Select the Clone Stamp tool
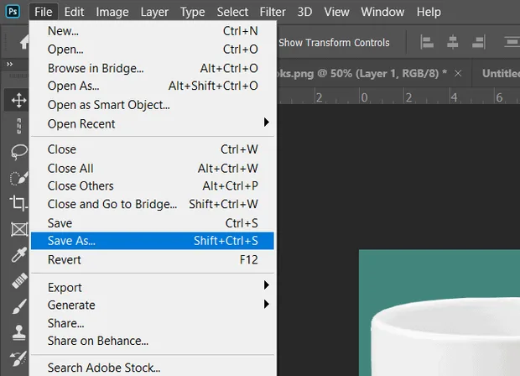The height and width of the screenshot is (376, 520). (19, 332)
